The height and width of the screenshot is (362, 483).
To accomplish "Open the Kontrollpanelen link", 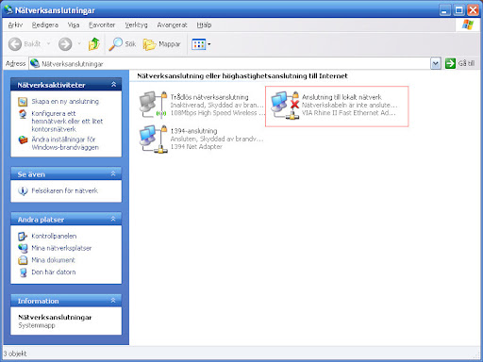I will tap(54, 236).
